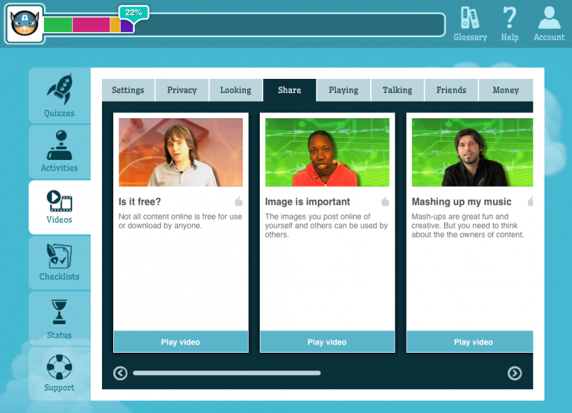The width and height of the screenshot is (572, 413).
Task: Switch to the Friends tab
Action: [451, 90]
